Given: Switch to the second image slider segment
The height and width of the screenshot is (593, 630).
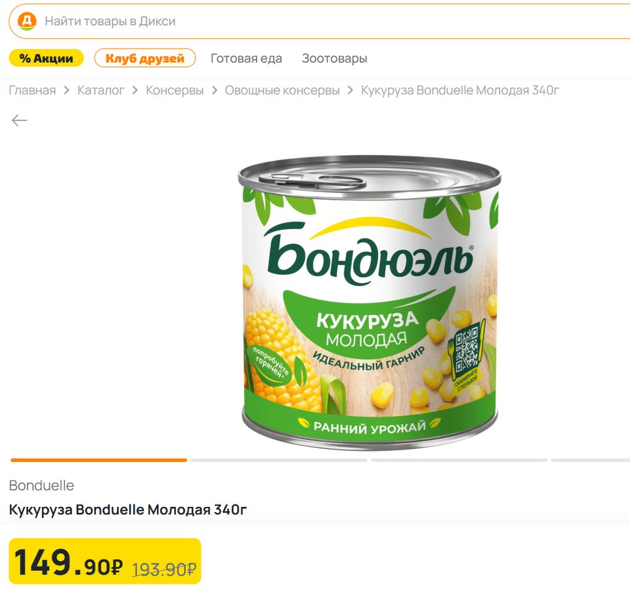Looking at the screenshot, I should click(x=279, y=460).
